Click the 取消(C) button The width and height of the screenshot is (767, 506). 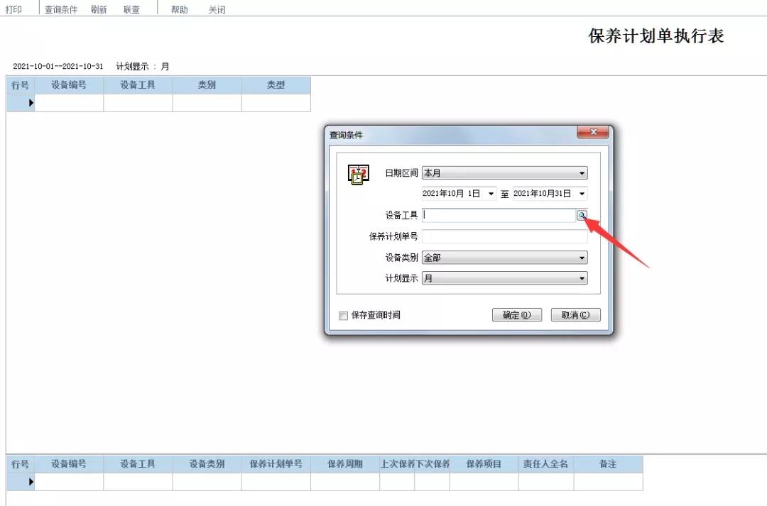(576, 315)
